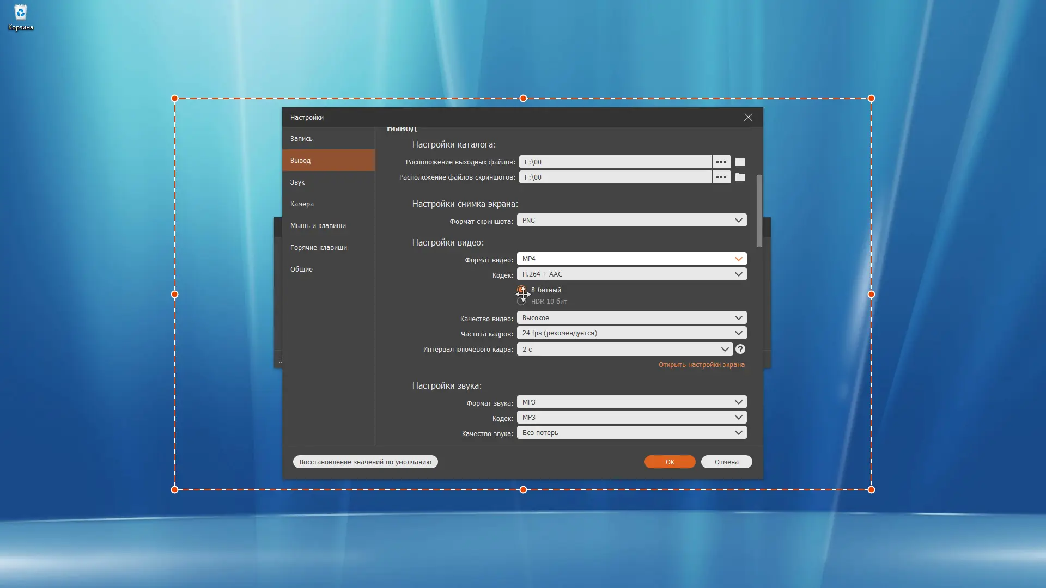Open the frame rate 24 fps dropdown
The height and width of the screenshot is (588, 1046).
coord(631,333)
